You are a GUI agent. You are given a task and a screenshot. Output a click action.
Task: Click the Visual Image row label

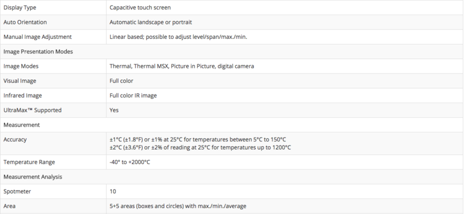pos(20,81)
